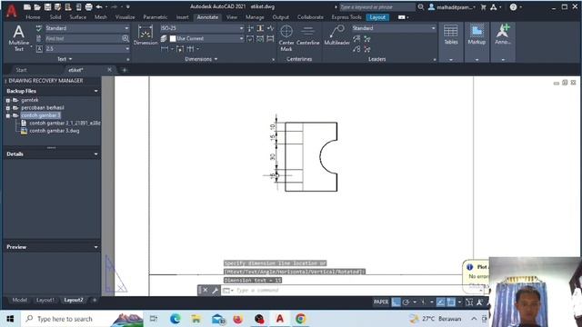The image size is (582, 327).
Task: Click the Undo arrow icon
Action: click(x=99, y=6)
